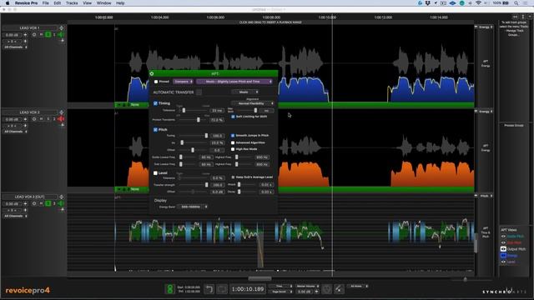Open the Energy Band dropdown under Display
The image size is (534, 300).
[x=193, y=207]
